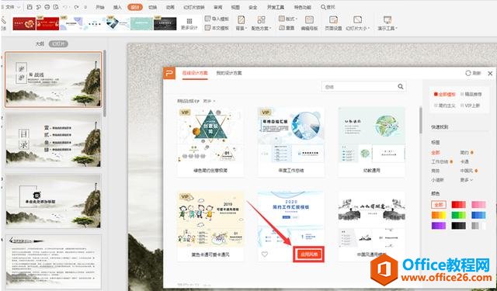Click the dialog template list scrollbar
This screenshot has width=497, height=291.
(421, 120)
